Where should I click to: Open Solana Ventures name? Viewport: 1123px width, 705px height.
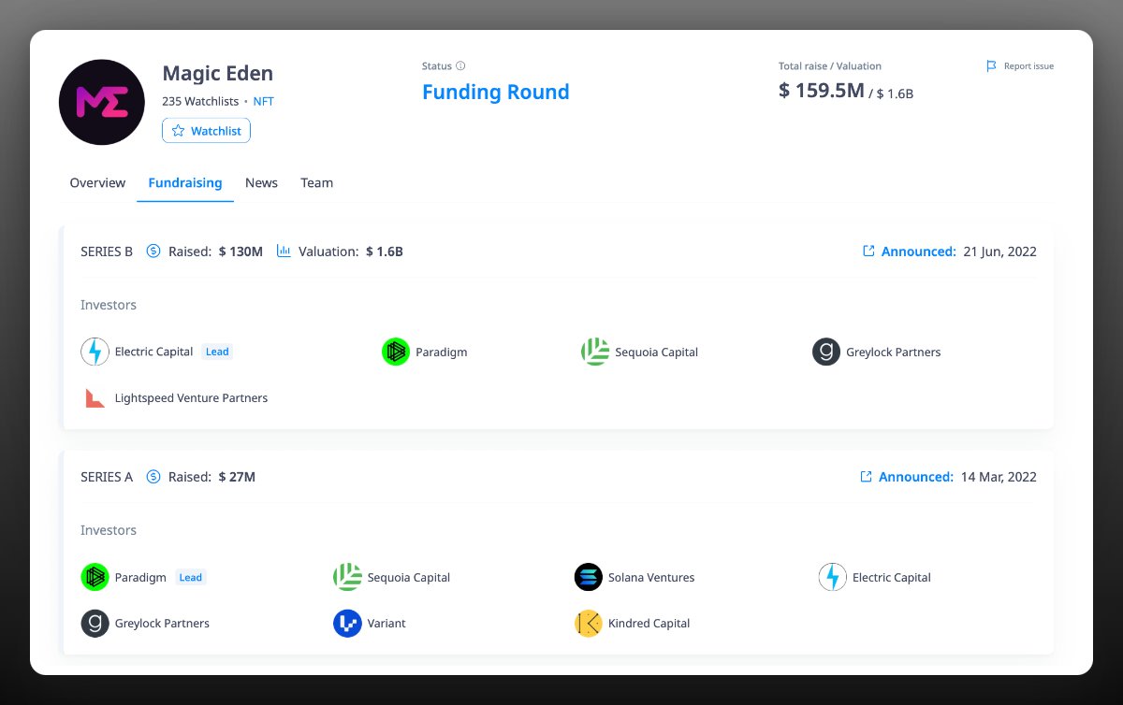coord(651,578)
